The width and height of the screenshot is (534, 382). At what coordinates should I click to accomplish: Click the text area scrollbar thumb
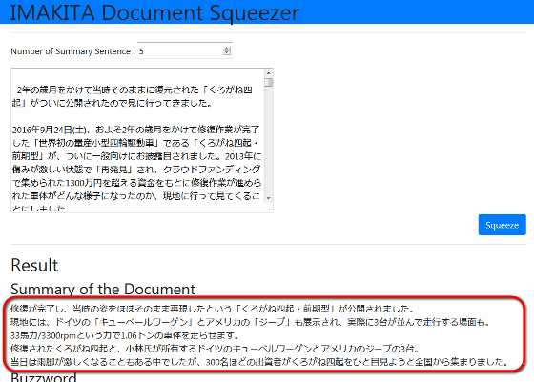coord(268,82)
